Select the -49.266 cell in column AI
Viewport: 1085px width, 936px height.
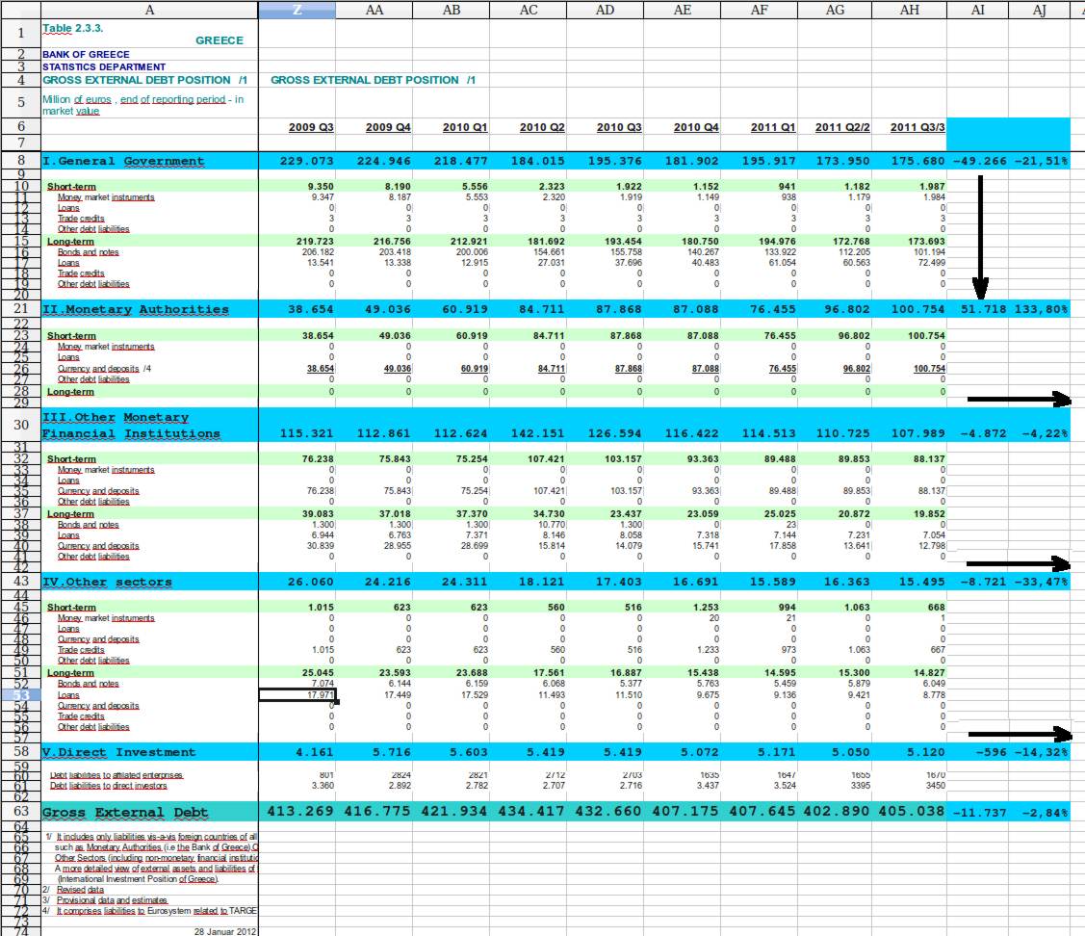click(979, 162)
